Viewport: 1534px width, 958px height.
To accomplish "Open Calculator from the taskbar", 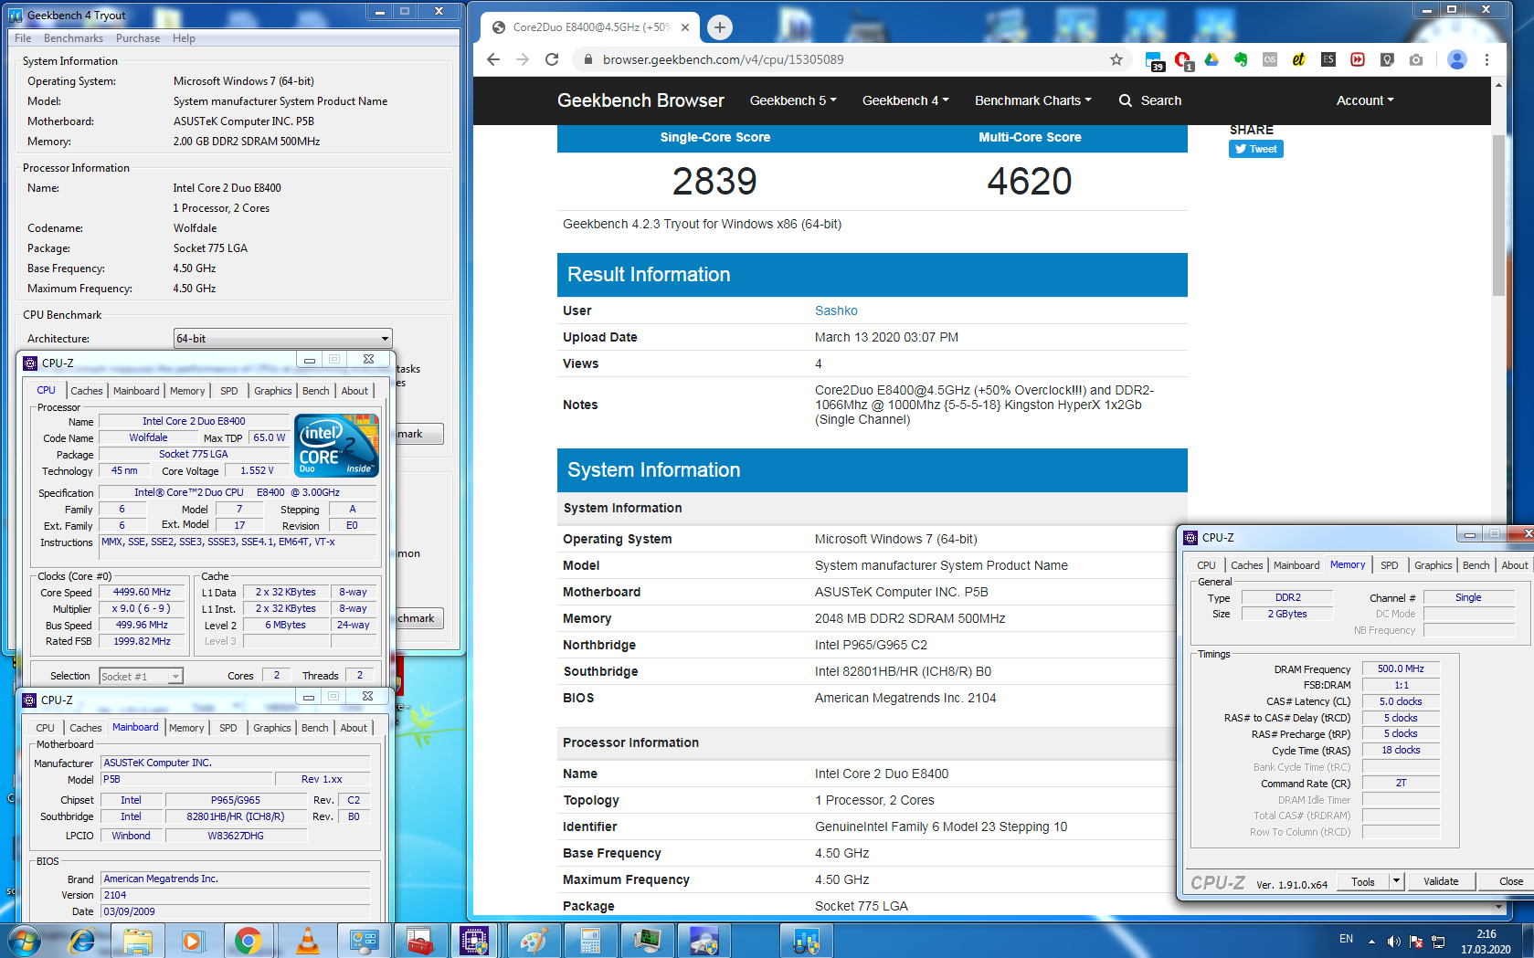I will tap(589, 941).
